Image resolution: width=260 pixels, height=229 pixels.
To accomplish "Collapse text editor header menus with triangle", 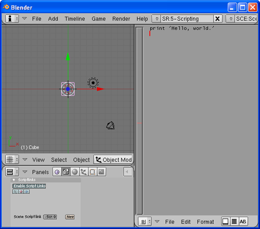I will tap(157, 222).
